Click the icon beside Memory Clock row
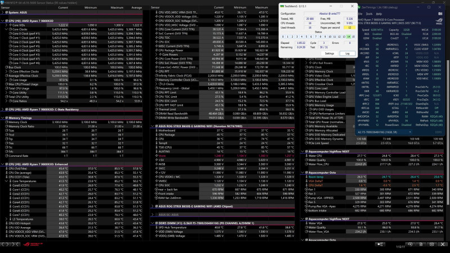The width and height of the screenshot is (450, 253). point(6,122)
